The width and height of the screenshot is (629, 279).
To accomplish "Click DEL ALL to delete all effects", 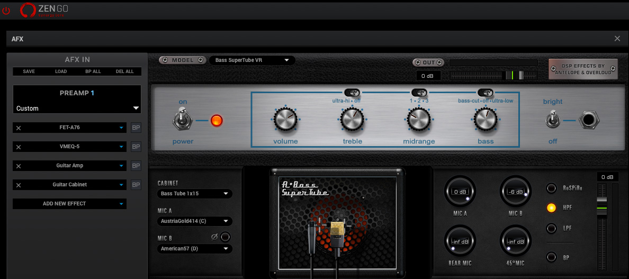I will point(124,71).
